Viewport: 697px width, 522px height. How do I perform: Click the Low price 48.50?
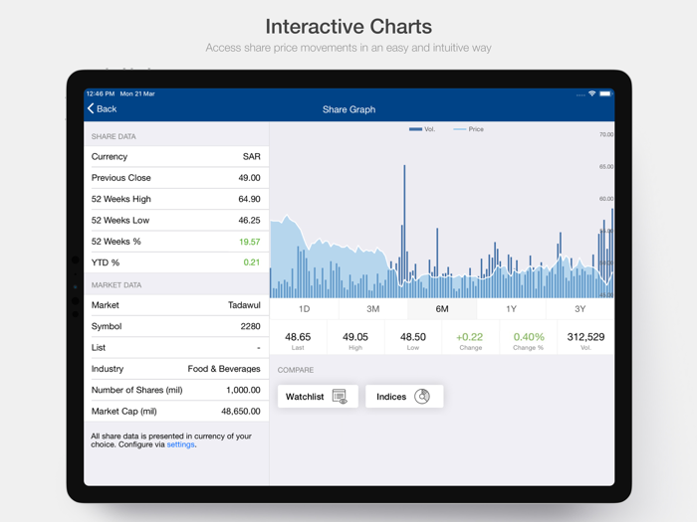tap(413, 337)
